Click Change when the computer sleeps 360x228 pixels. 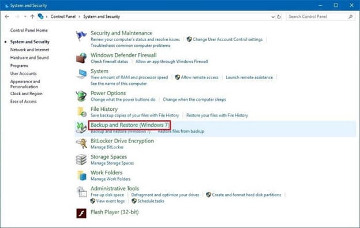coord(194,99)
